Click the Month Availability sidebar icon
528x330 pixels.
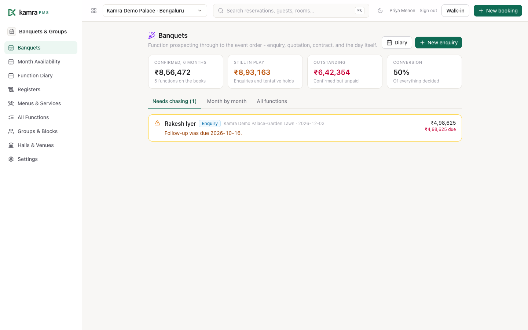[x=11, y=62]
